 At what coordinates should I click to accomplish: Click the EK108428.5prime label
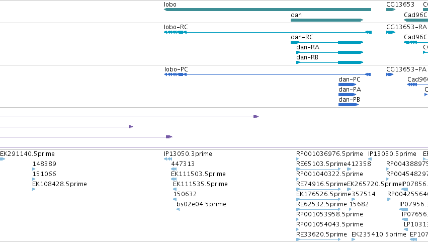coord(59,184)
